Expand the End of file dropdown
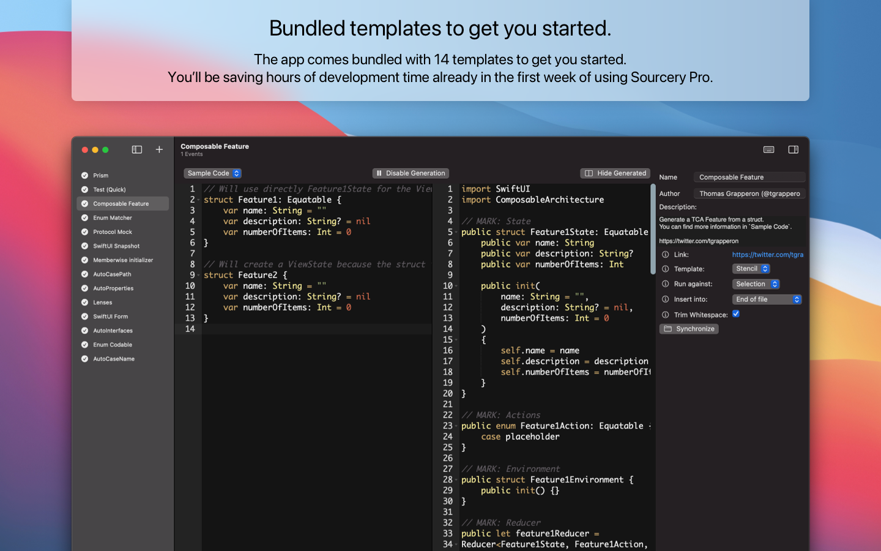Image resolution: width=881 pixels, height=551 pixels. [x=767, y=299]
